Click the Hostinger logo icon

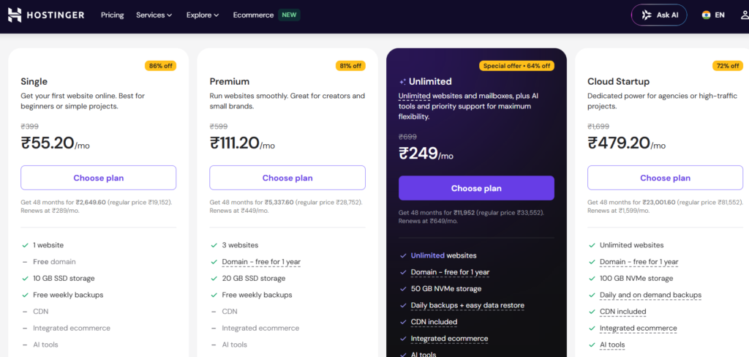[x=15, y=15]
